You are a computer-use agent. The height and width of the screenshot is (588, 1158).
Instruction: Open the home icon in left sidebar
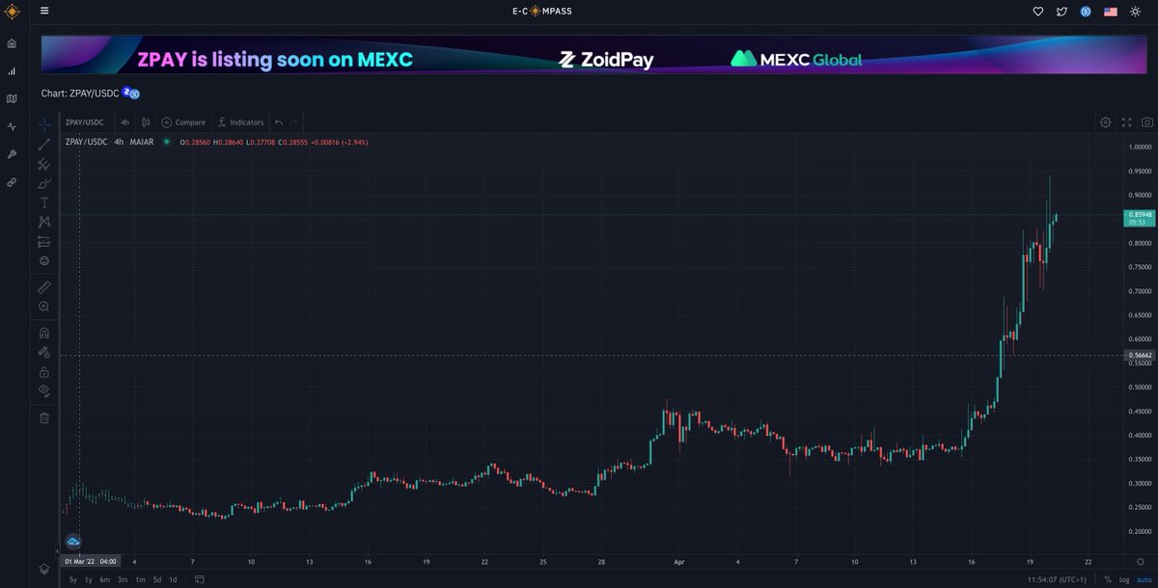pos(12,43)
